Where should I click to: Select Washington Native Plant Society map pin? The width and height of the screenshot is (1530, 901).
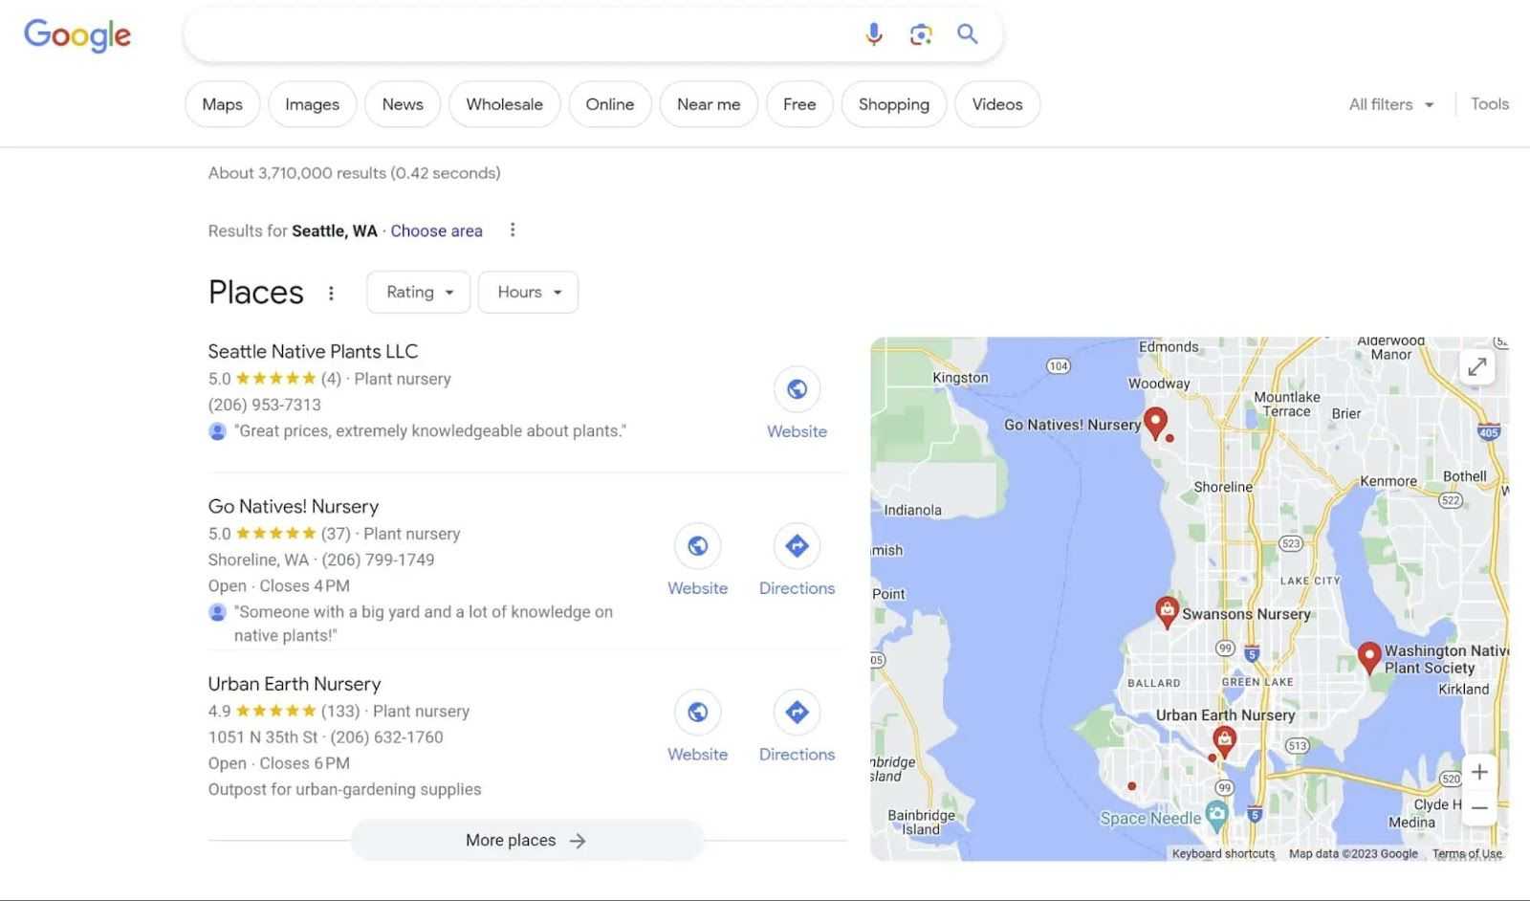tap(1369, 657)
